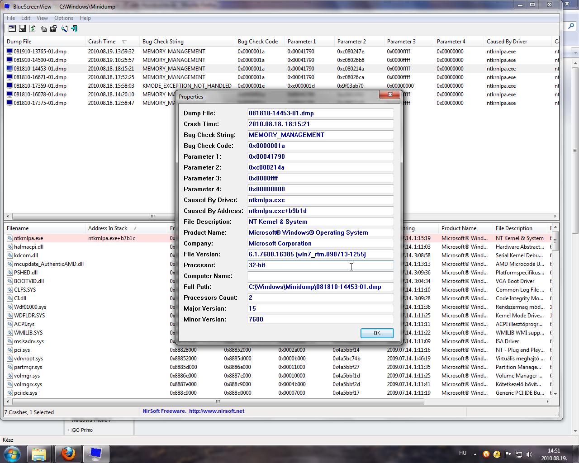
Task: Select mcupdate_AuthenticAMD.dll in lower pane
Action: click(x=49, y=264)
